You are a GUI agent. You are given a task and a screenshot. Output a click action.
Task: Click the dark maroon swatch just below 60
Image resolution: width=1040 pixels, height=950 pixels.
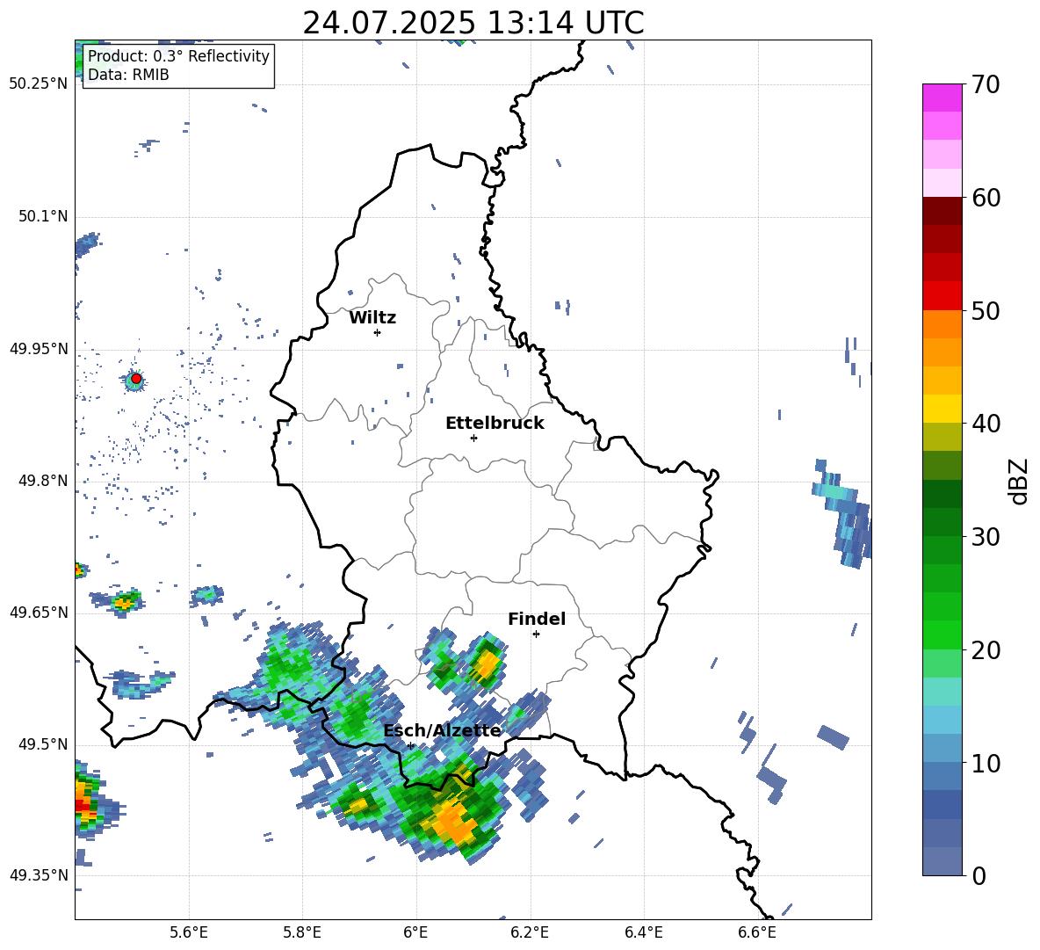pyautogui.click(x=942, y=211)
